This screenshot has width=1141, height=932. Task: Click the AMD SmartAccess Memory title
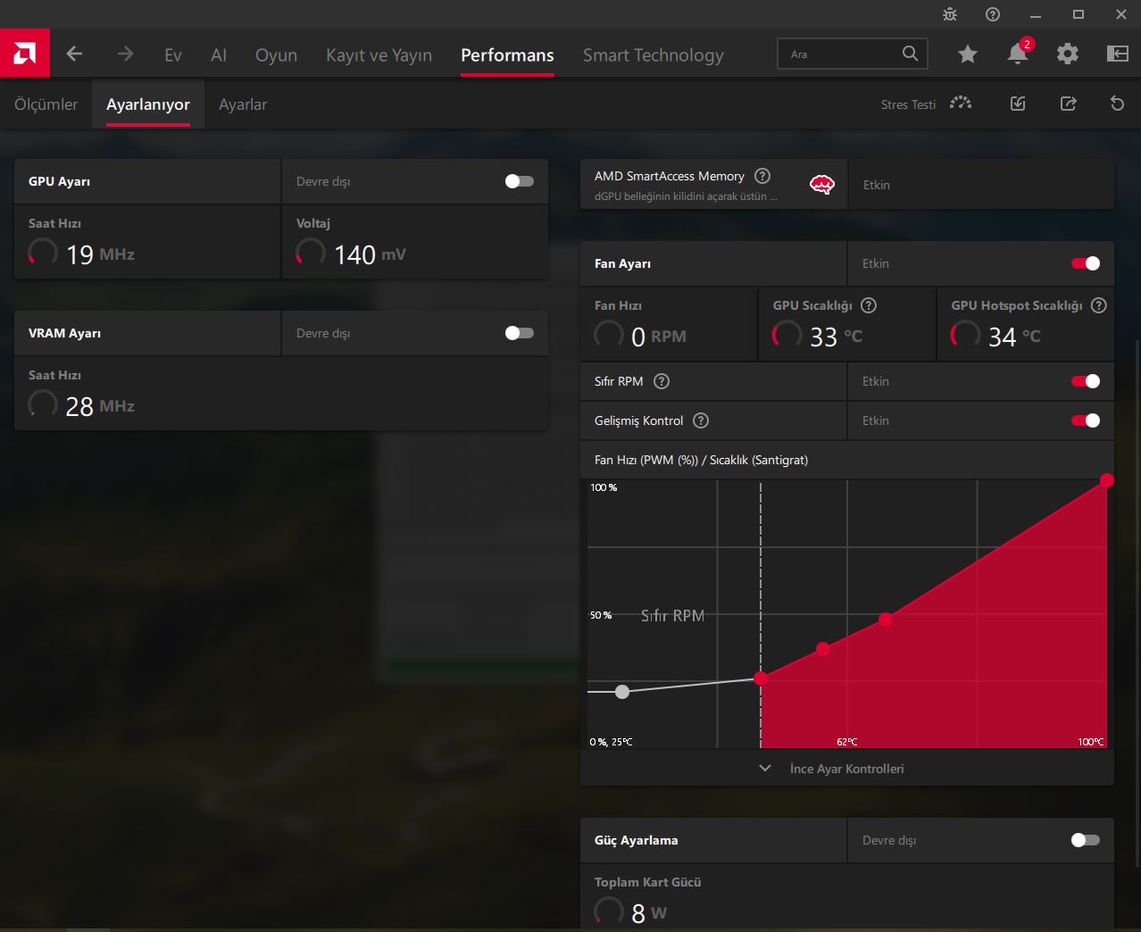[670, 176]
